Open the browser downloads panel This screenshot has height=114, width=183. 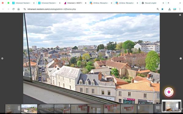(170, 9)
